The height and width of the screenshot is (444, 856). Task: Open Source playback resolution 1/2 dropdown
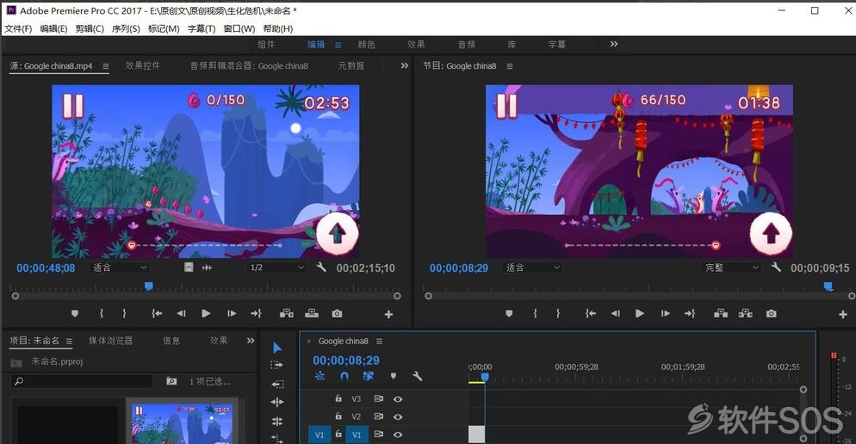[276, 268]
